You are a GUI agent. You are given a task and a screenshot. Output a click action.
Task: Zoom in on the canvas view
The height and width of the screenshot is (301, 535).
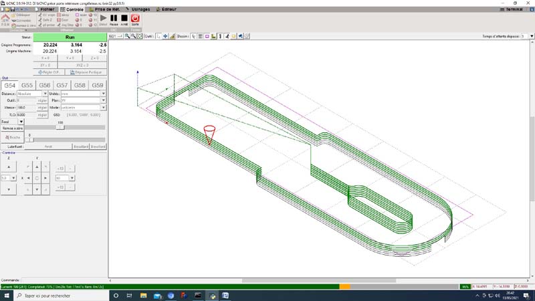coord(127,35)
